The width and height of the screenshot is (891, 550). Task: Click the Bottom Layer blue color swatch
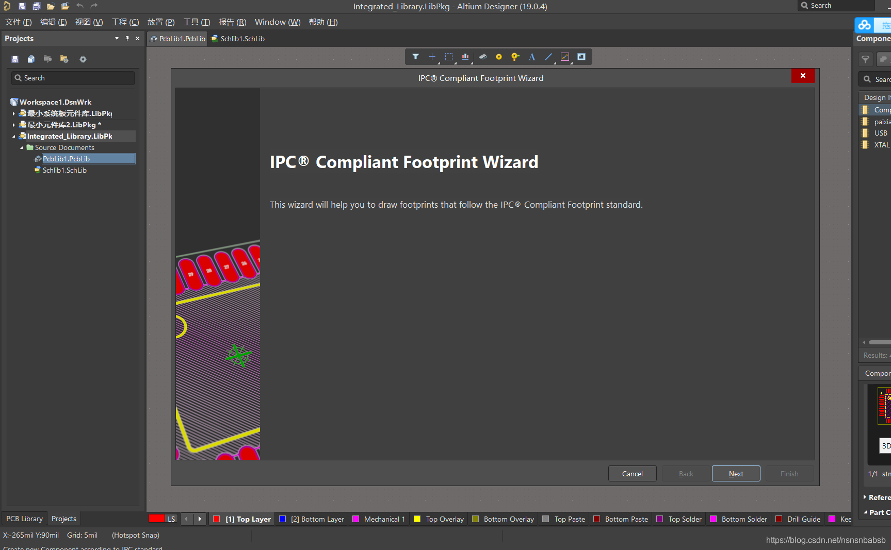(282, 519)
